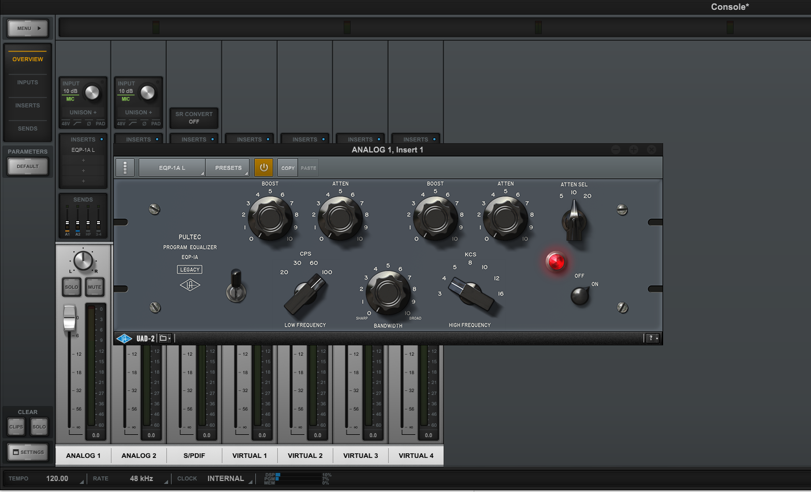Toggle SR CONVERT on S/PDIF channel
The height and width of the screenshot is (492, 811).
[194, 118]
